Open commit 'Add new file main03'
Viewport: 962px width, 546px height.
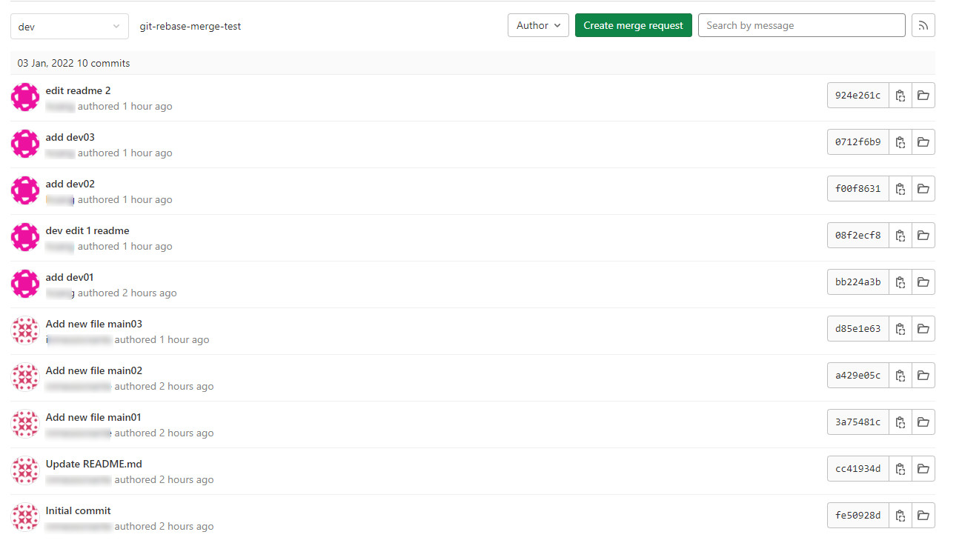coord(94,324)
